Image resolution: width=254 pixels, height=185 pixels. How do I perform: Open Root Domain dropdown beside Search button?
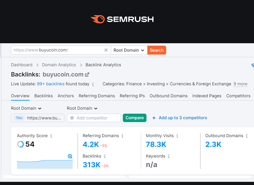pyautogui.click(x=129, y=50)
